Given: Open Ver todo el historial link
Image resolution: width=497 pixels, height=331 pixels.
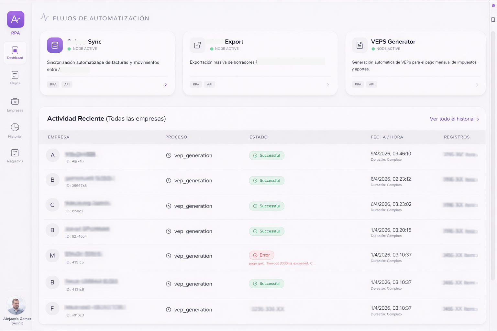Looking at the screenshot, I should pyautogui.click(x=454, y=119).
